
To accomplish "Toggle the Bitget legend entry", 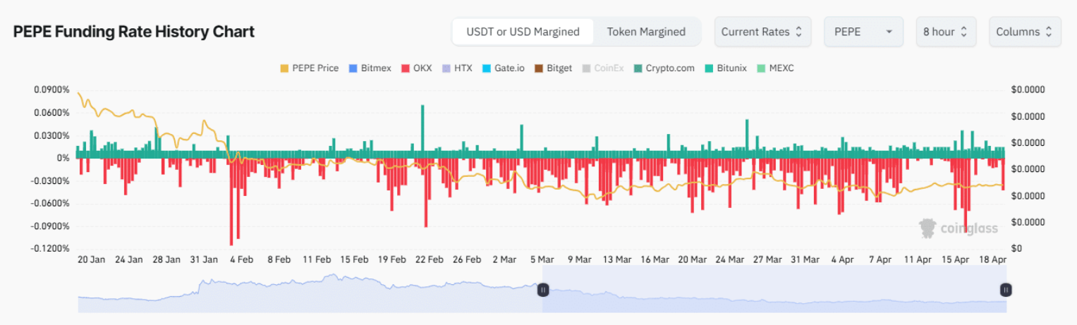I will (552, 68).
